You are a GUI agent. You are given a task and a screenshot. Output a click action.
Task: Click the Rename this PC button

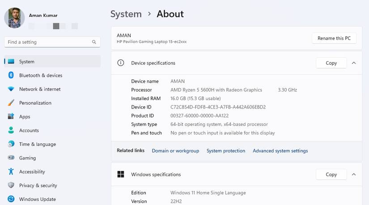334,38
